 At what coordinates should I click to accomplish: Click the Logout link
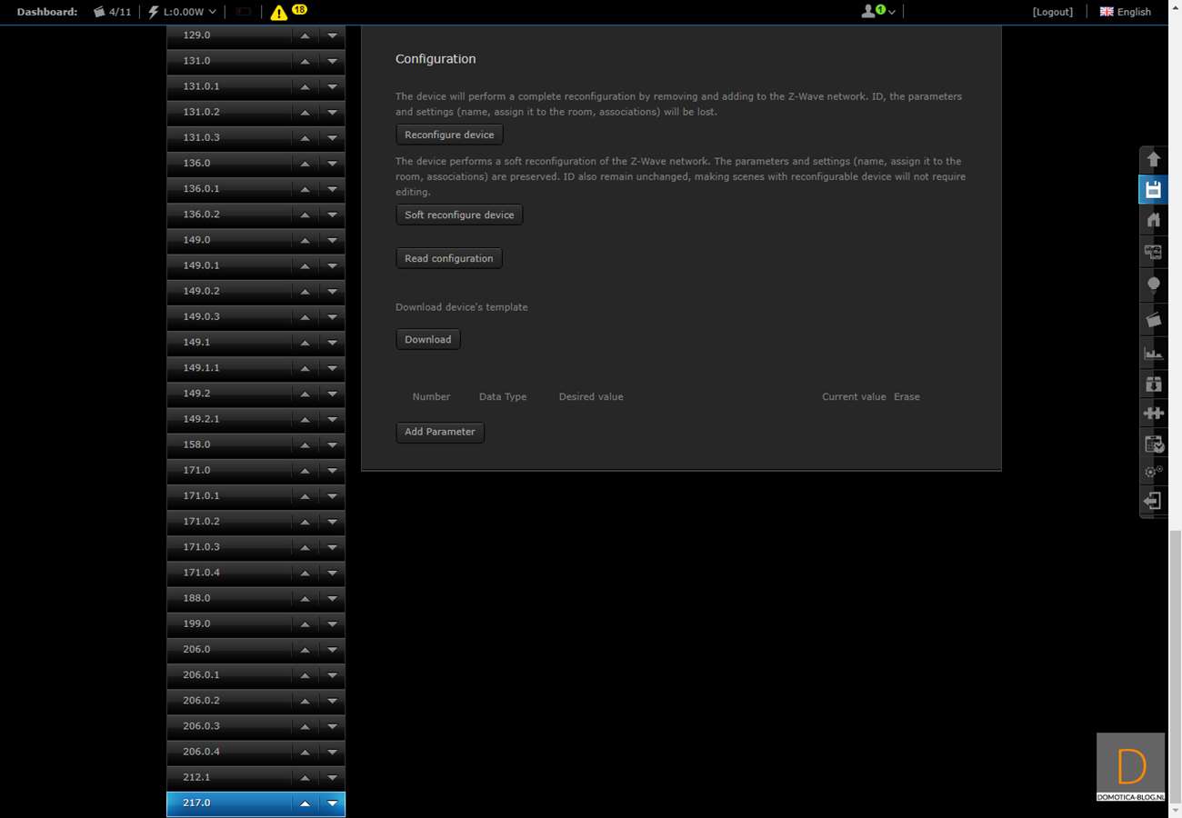pyautogui.click(x=1053, y=12)
